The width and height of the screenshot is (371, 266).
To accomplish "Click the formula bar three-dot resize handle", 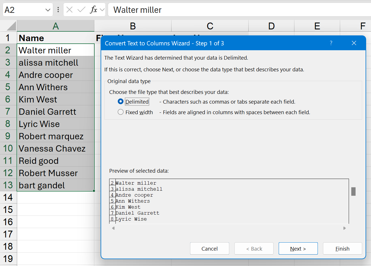I will click(58, 10).
